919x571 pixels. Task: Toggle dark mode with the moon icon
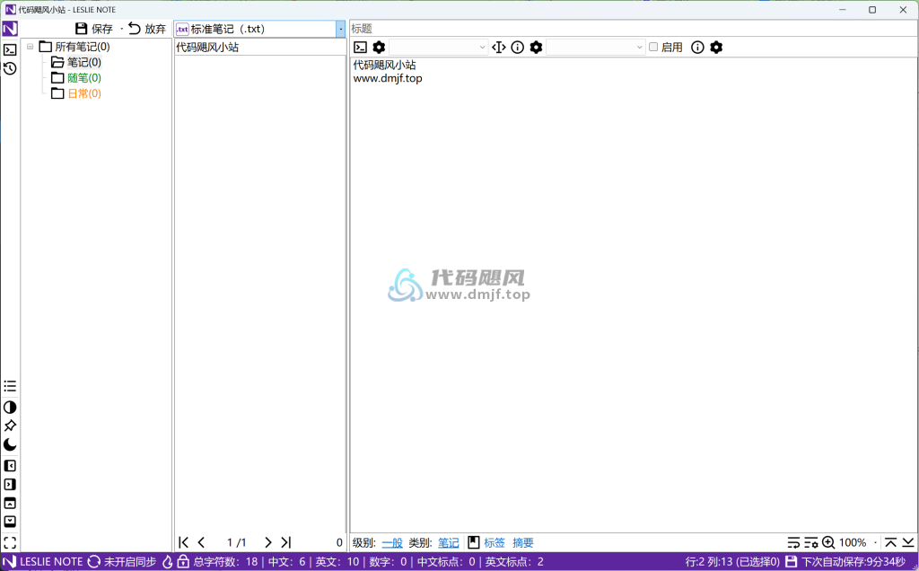10,445
